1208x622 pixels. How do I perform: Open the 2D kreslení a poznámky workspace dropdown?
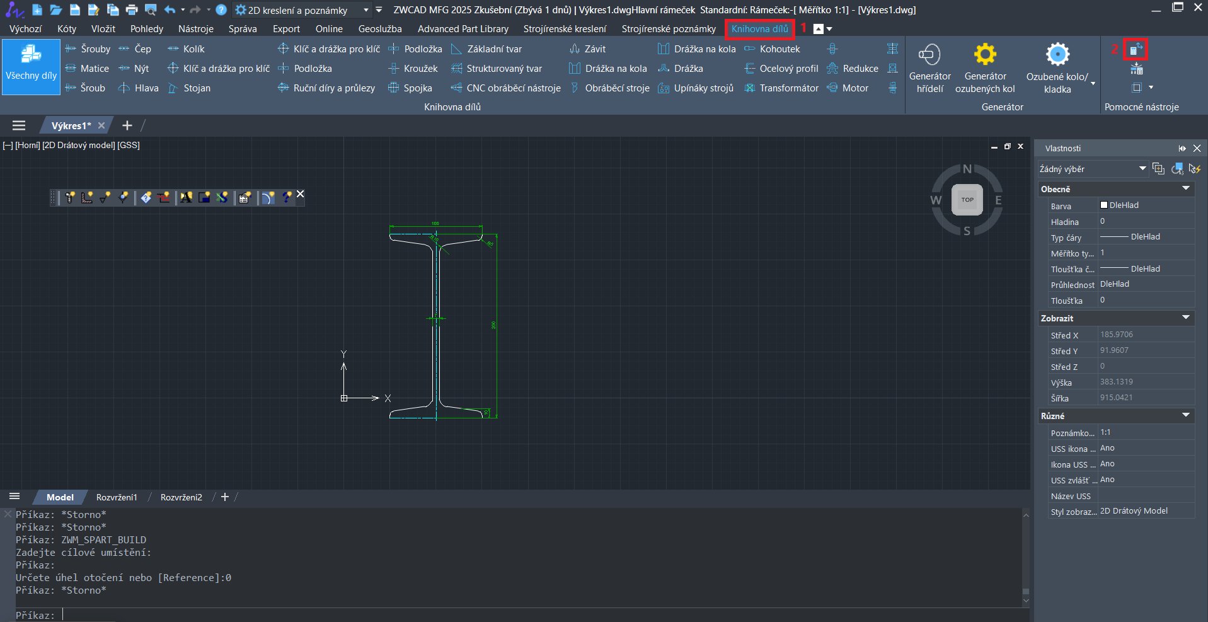pos(365,10)
